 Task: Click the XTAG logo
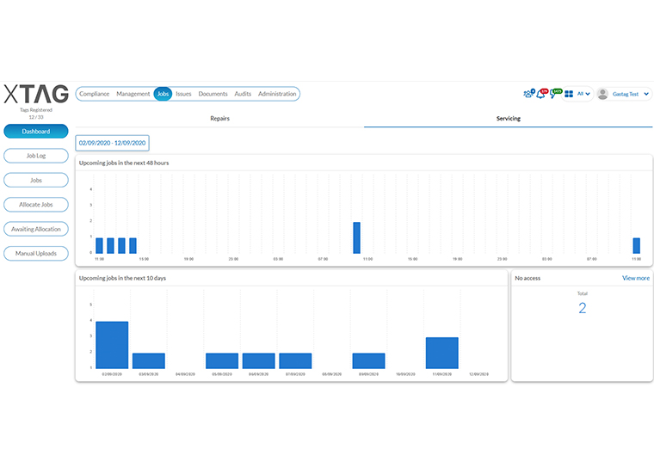pyautogui.click(x=36, y=94)
